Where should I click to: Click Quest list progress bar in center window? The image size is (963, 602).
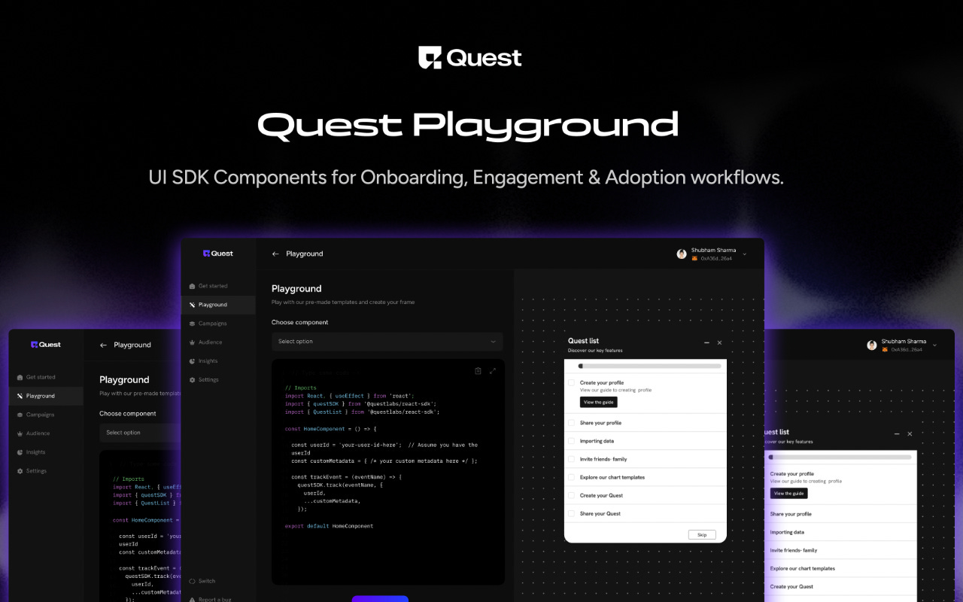649,366
